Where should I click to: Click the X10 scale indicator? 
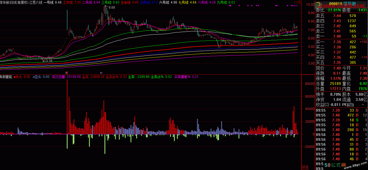coord(305,168)
